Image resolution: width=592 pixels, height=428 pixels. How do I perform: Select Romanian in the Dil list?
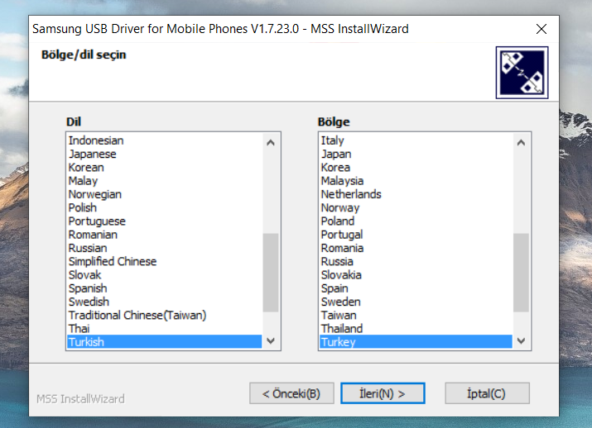[165, 235]
